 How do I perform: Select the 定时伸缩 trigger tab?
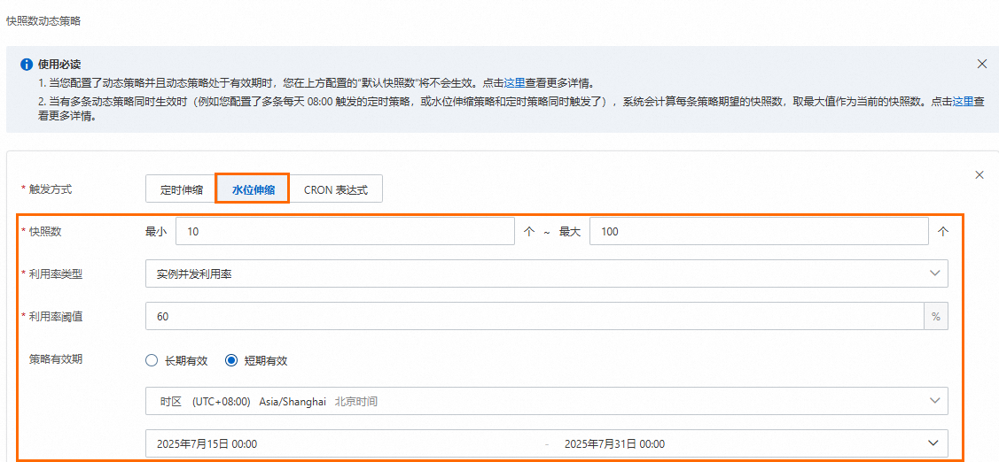pos(182,190)
